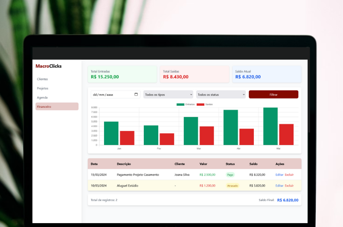343x227 pixels.
Task: Click the red Fev saídas bar
Action: click(x=167, y=139)
